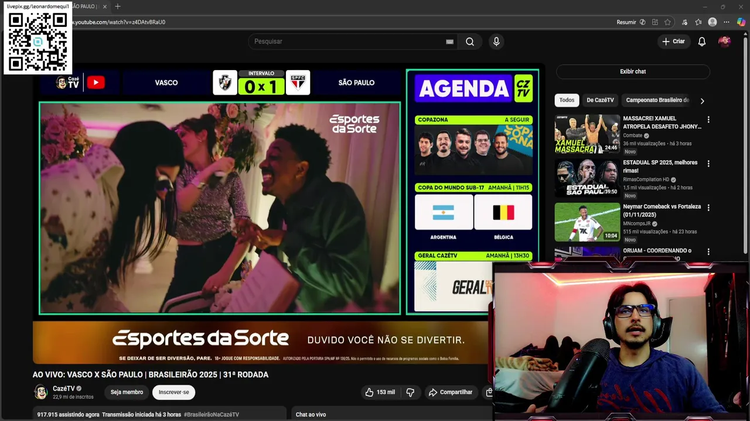Select the De CazéTV filter chip
Image resolution: width=750 pixels, height=421 pixels.
tap(600, 100)
